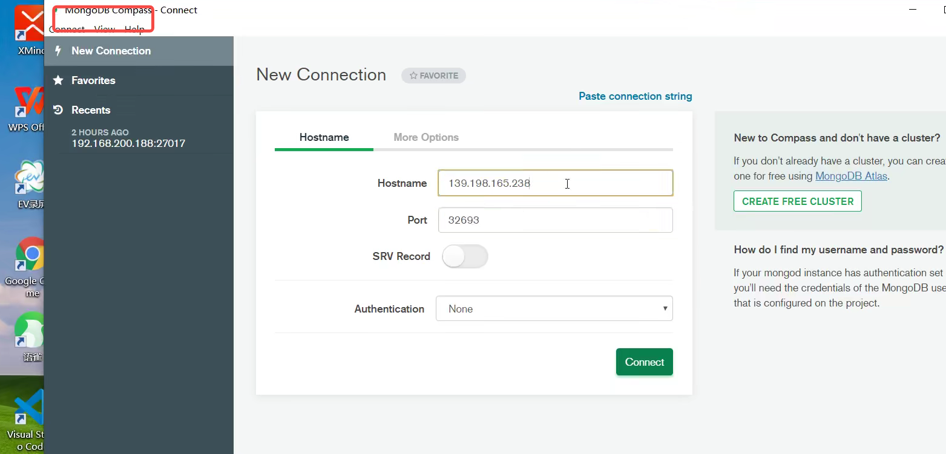Image resolution: width=946 pixels, height=454 pixels.
Task: Mark connection with the FAVORITE button
Action: (433, 76)
